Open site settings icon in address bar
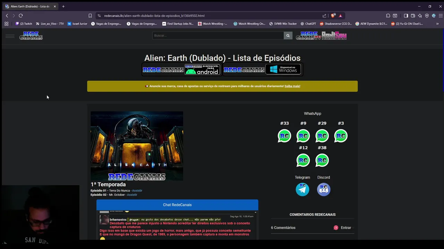The width and height of the screenshot is (444, 249). tap(99, 16)
